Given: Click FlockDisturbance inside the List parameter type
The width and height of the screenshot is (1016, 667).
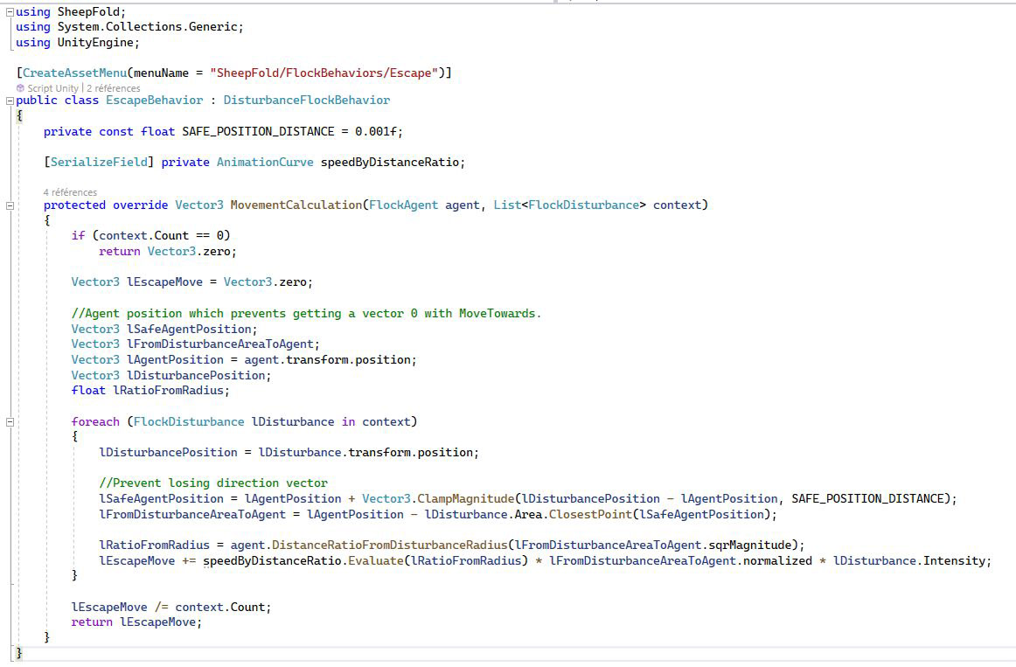Looking at the screenshot, I should pyautogui.click(x=584, y=205).
